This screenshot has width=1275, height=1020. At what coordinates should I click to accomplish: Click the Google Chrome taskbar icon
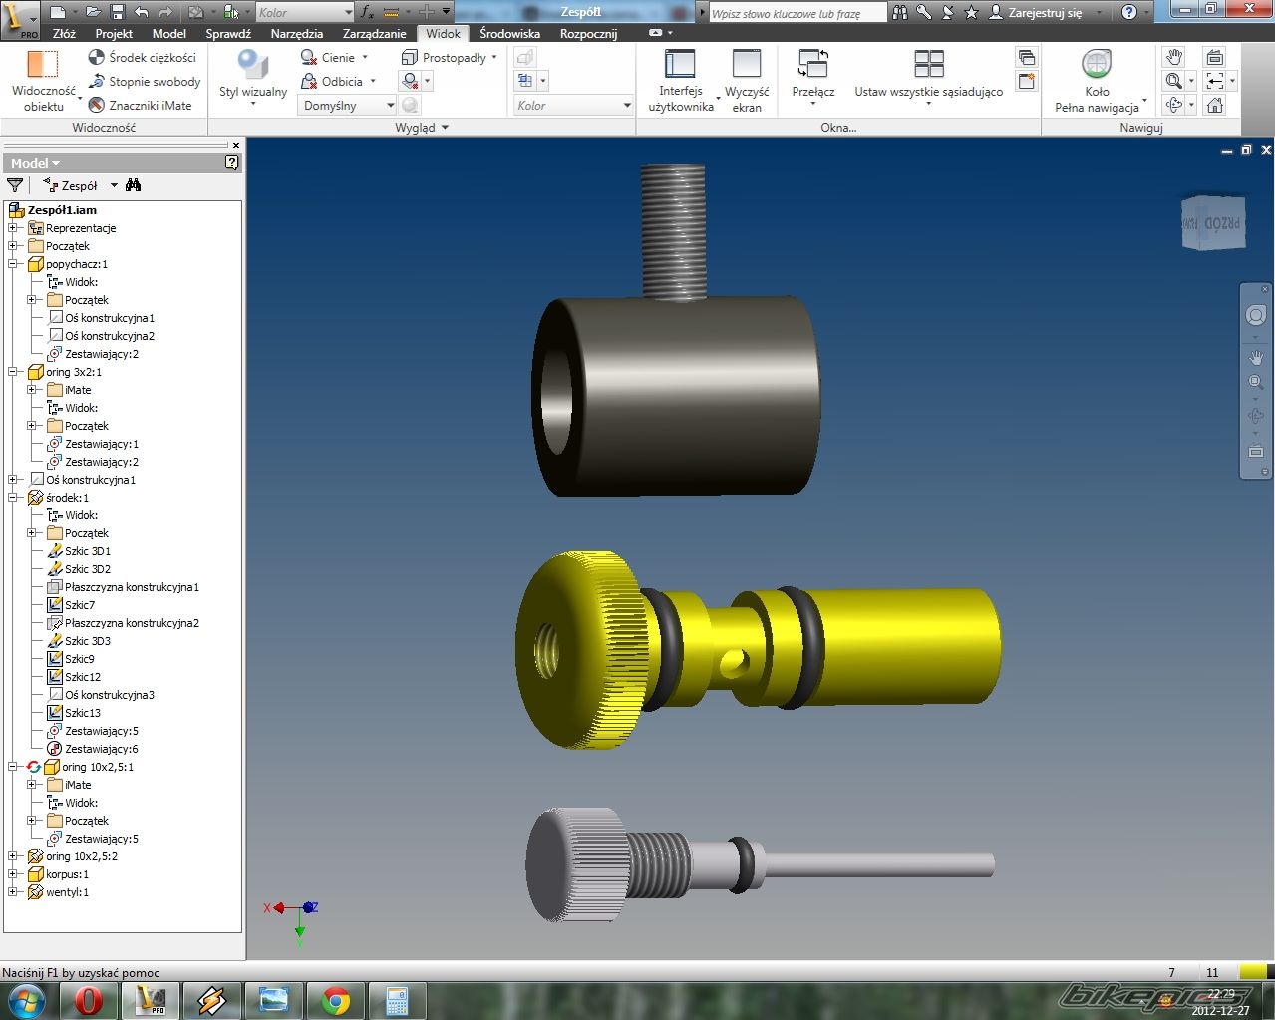click(336, 1000)
